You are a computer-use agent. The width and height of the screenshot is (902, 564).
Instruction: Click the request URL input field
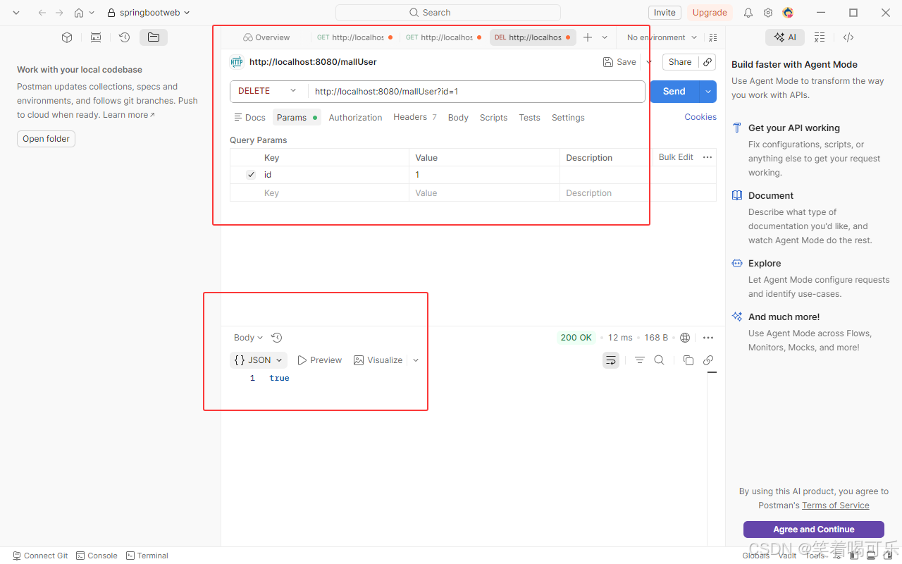coord(476,91)
